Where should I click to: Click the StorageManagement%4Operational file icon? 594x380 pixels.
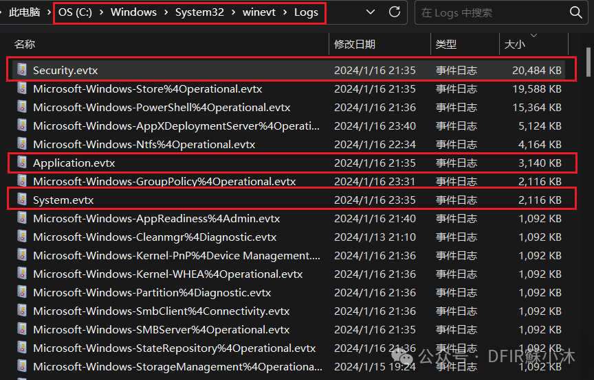[22, 366]
